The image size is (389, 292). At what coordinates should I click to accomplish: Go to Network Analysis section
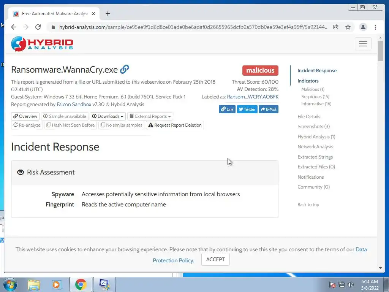coord(315,146)
